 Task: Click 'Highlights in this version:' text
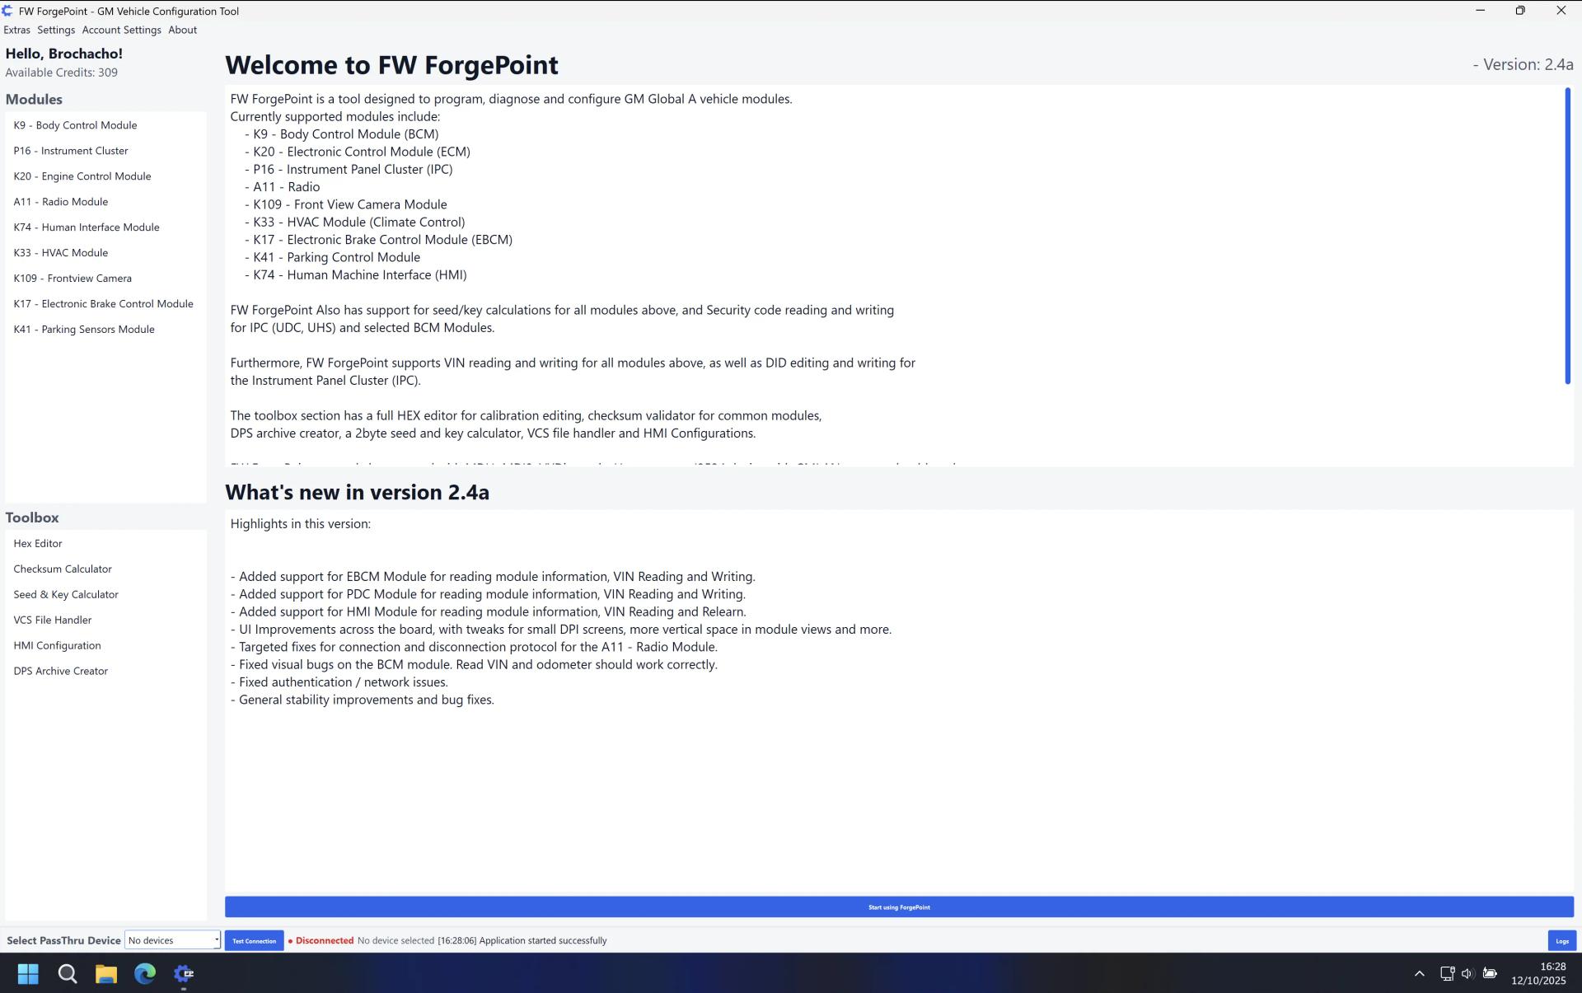(301, 524)
